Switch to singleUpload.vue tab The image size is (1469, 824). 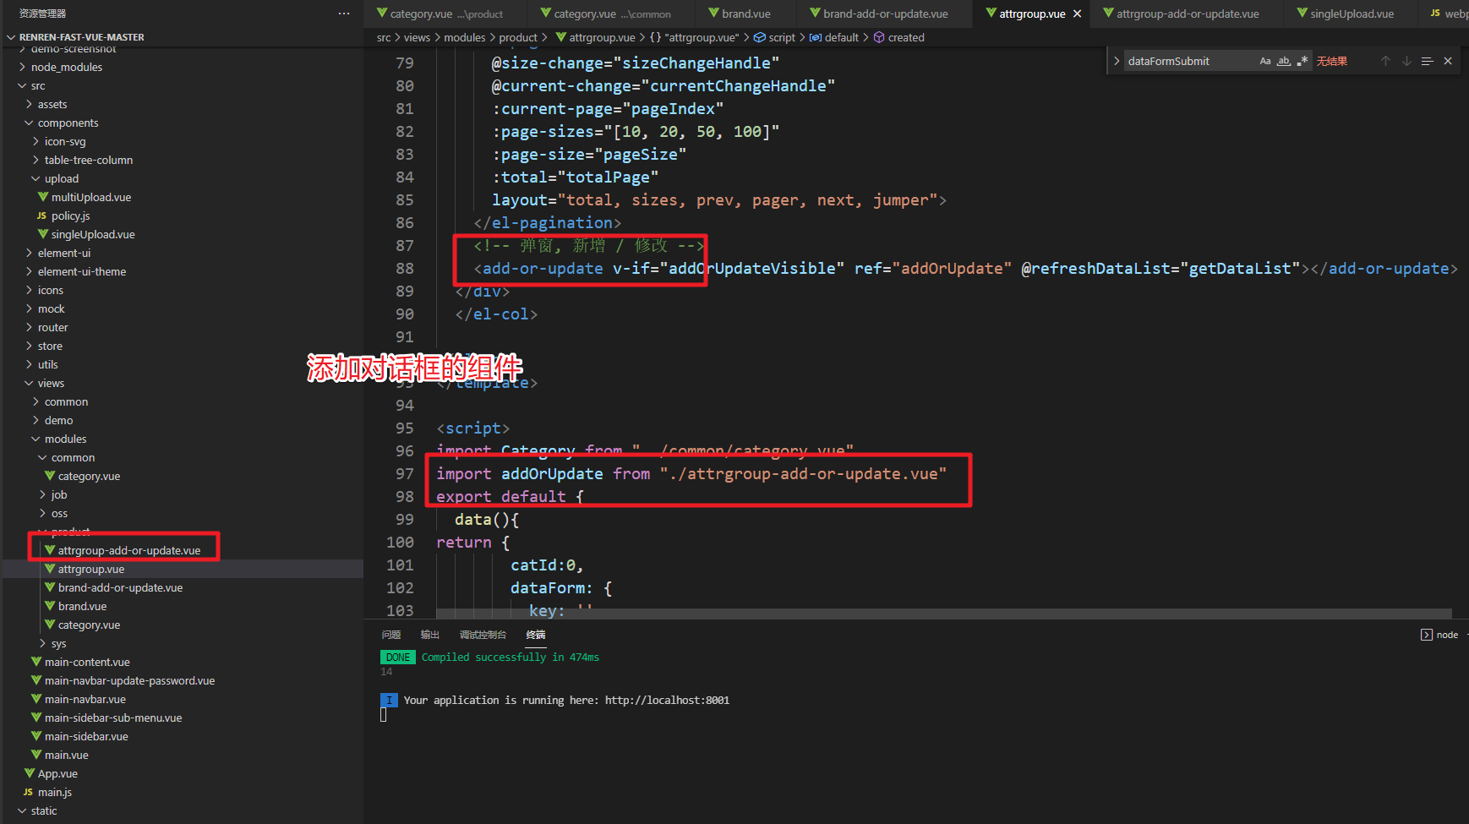[x=1351, y=14]
